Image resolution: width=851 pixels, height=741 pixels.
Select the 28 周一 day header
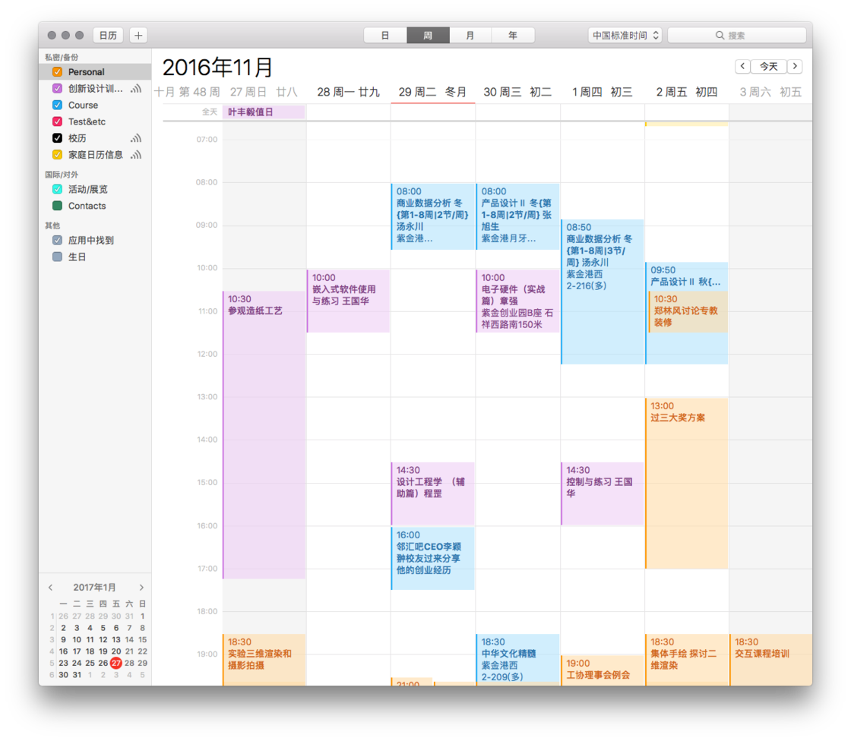348,92
